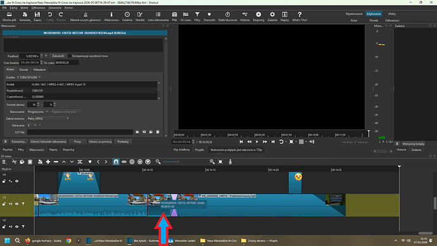Open the Lista odtwarzania toolbar icon
The image size is (437, 246).
(x=158, y=16)
